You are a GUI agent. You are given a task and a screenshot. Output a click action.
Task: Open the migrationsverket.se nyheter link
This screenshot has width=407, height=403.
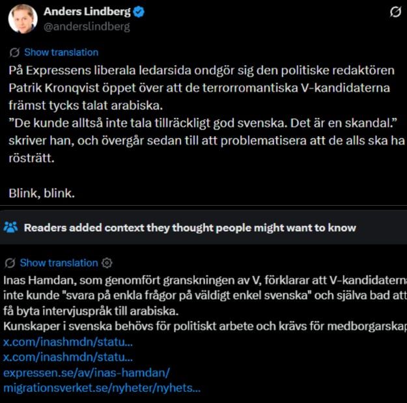click(x=102, y=388)
